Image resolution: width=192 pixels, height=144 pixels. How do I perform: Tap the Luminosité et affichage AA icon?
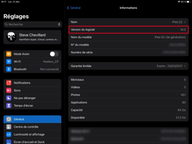[9, 134]
